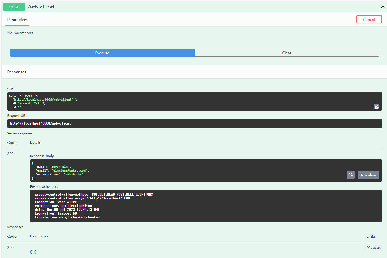Image resolution: width=387 pixels, height=258 pixels.
Task: Click the Server response heading
Action: 20,133
